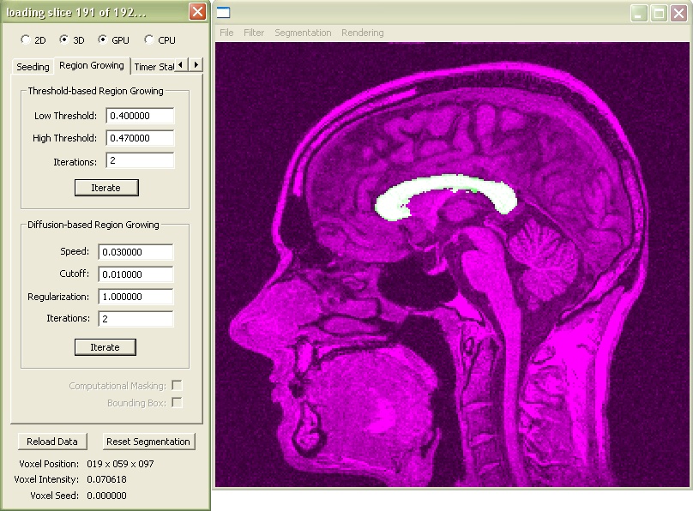Click the Speed input field

pos(136,252)
